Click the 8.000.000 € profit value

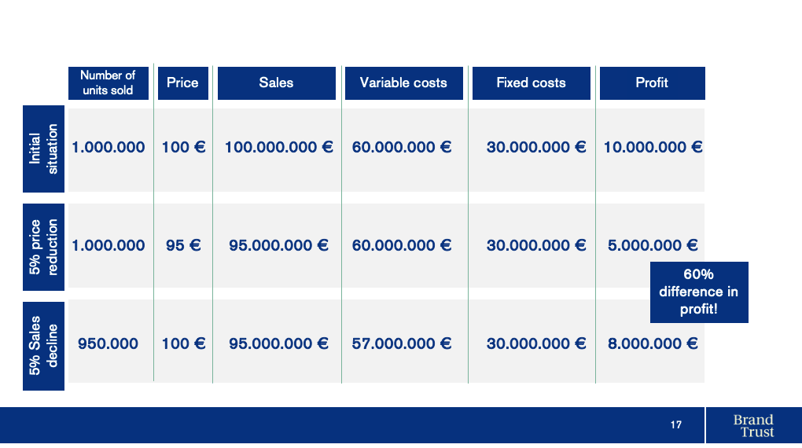pos(653,343)
